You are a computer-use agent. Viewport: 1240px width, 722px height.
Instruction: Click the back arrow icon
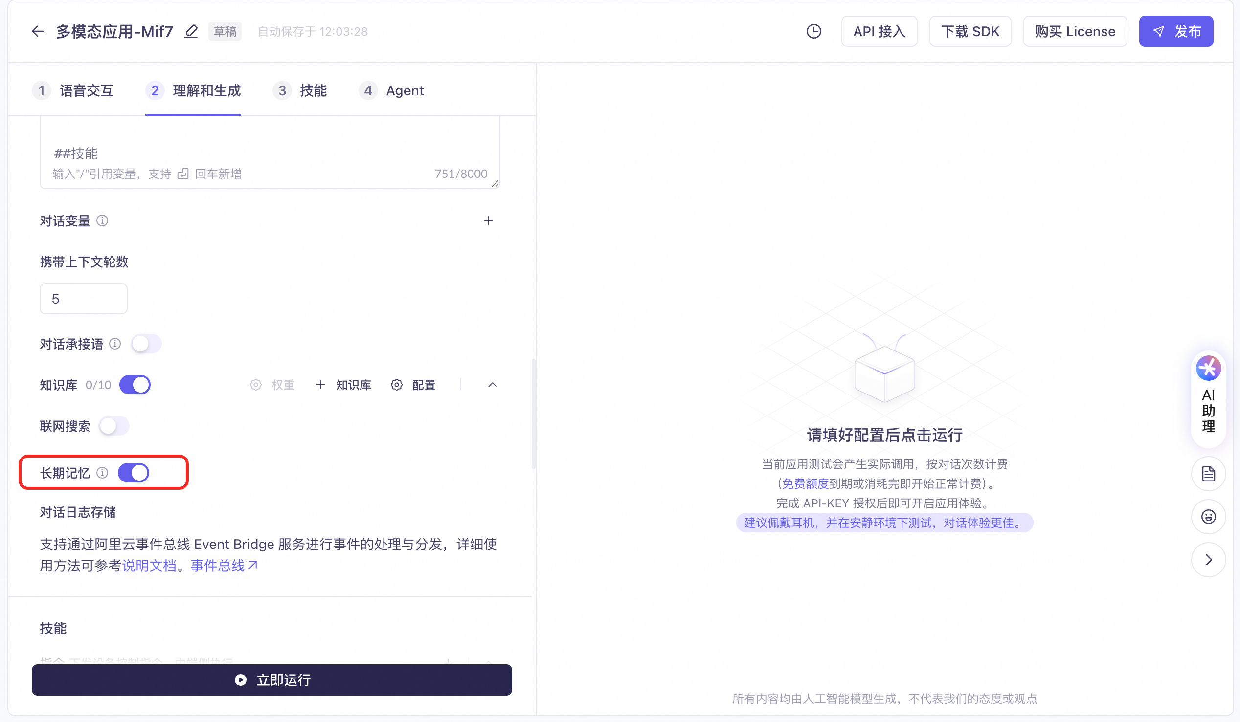[37, 31]
